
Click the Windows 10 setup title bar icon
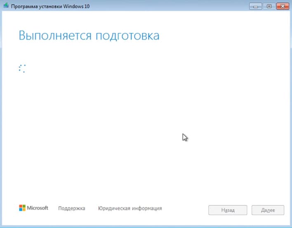click(6, 6)
